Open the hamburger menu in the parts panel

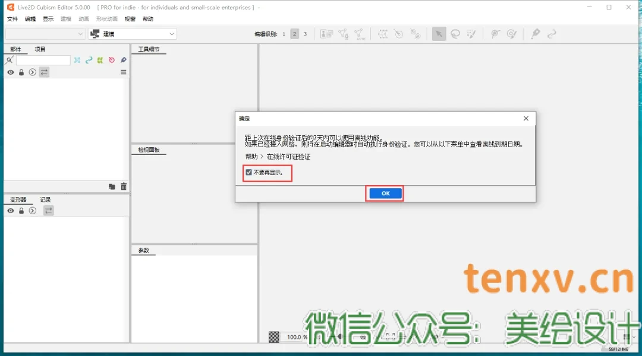click(123, 72)
